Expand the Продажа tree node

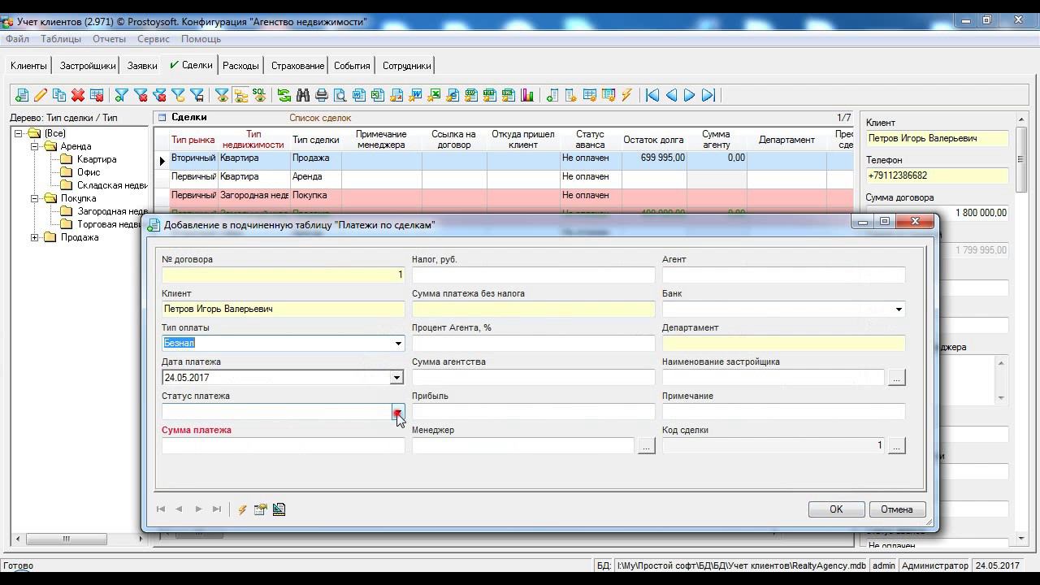point(35,237)
